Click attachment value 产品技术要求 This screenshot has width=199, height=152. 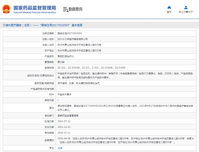click(65, 94)
